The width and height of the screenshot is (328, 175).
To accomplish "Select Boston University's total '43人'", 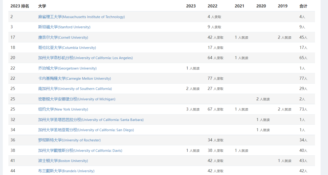I will pyautogui.click(x=303, y=160).
